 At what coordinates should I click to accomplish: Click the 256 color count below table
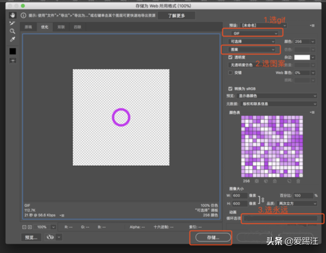[x=246, y=181]
